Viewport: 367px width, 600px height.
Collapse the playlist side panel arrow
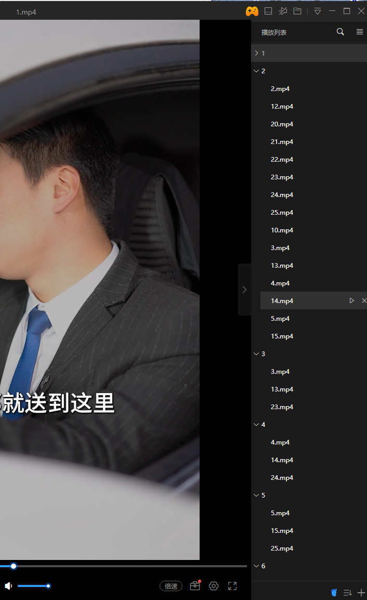[x=244, y=290]
